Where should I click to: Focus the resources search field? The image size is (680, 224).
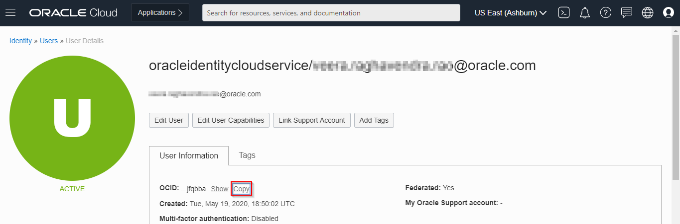click(331, 13)
